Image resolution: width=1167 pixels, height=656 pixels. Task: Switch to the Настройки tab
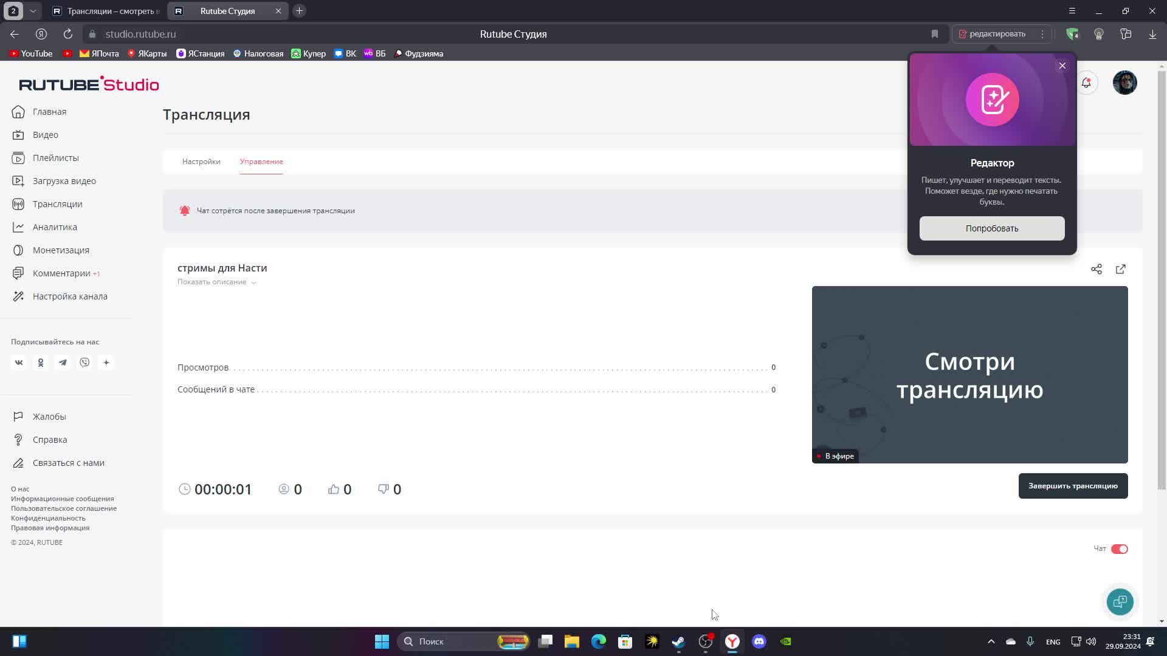coord(201,162)
